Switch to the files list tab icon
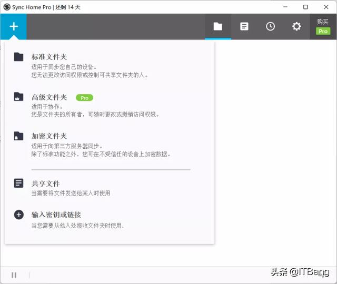Screen dimensions: 337x284 tap(244, 27)
